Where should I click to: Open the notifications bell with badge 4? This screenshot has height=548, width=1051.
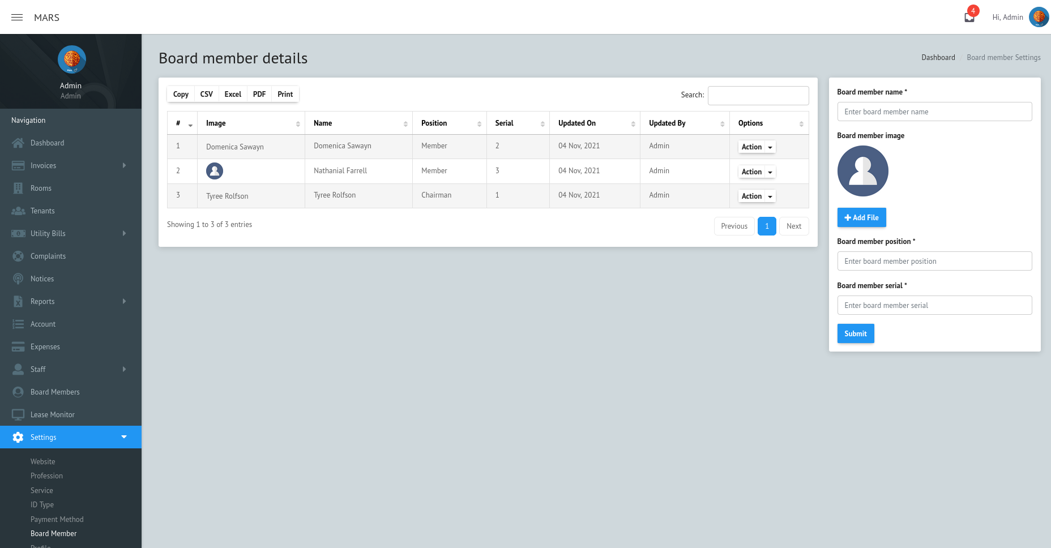click(968, 16)
